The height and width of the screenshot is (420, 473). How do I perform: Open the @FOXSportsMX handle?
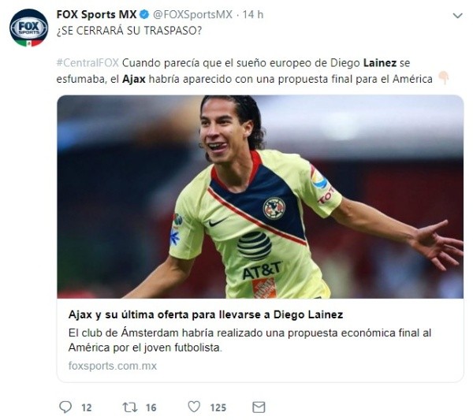tap(192, 14)
